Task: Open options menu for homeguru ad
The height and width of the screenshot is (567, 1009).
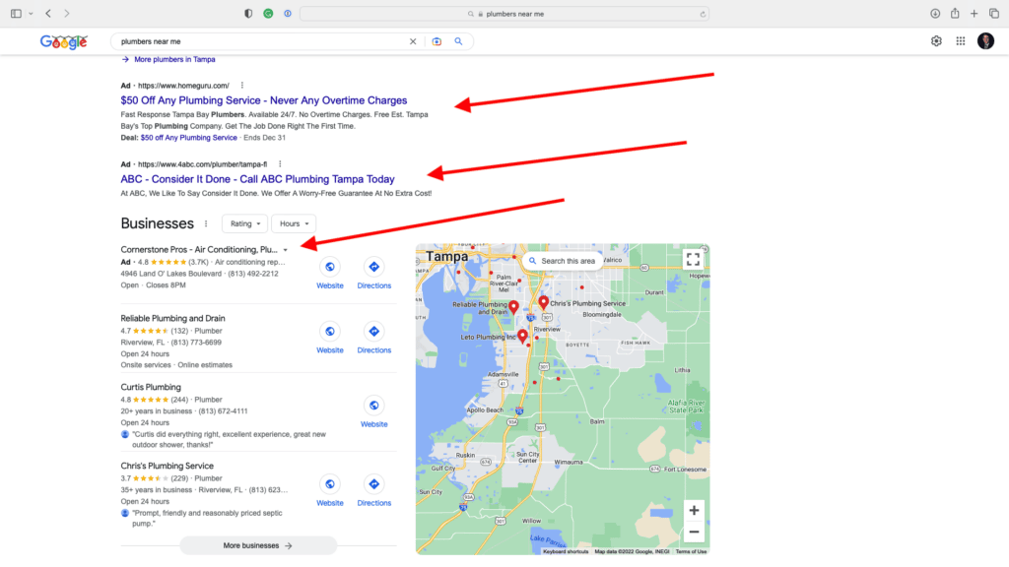Action: click(242, 86)
